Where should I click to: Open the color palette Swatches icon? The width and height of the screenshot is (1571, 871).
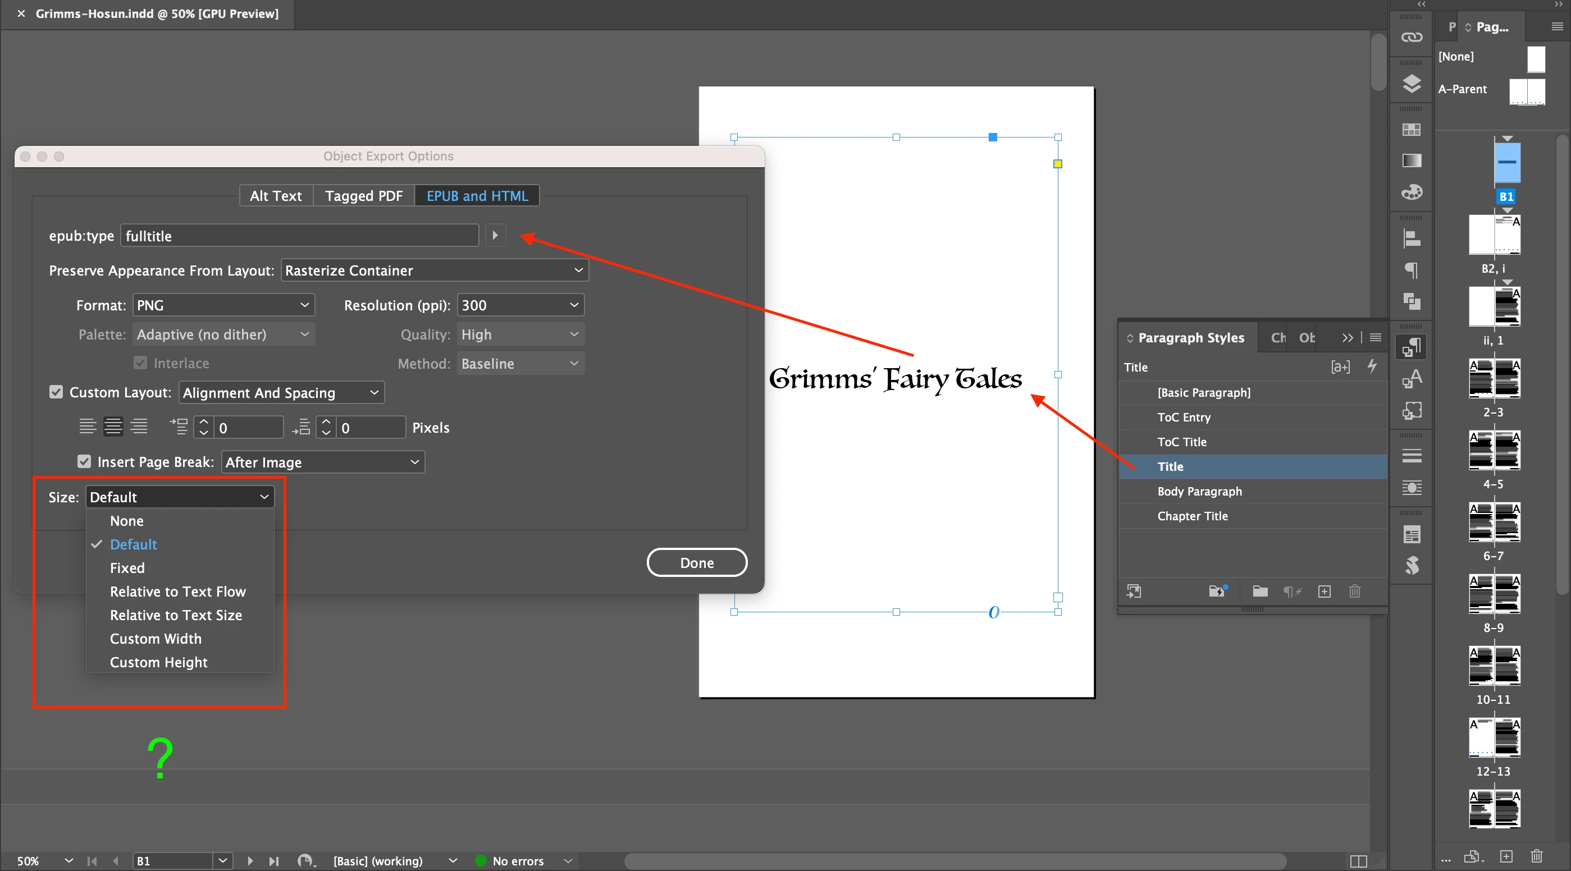[x=1411, y=192]
